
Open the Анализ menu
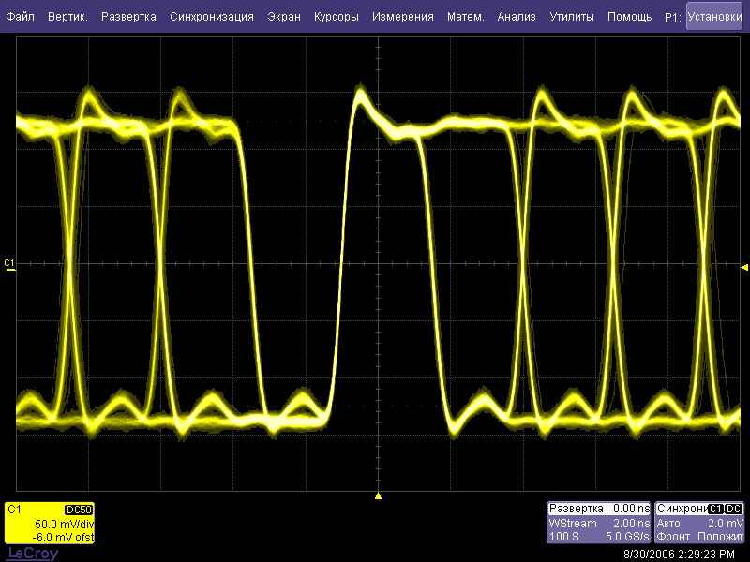517,17
